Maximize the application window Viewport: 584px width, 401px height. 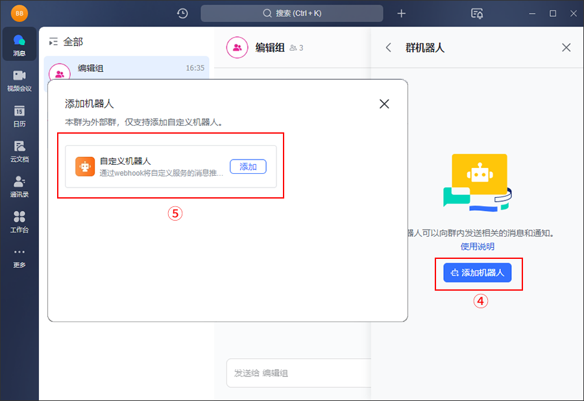pyautogui.click(x=553, y=14)
